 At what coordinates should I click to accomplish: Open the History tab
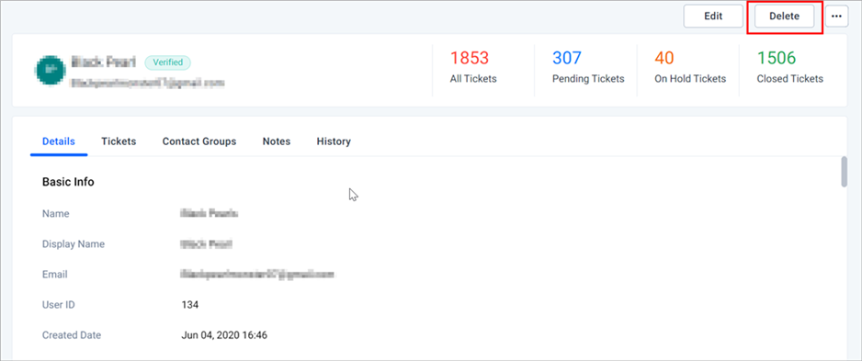(x=334, y=141)
